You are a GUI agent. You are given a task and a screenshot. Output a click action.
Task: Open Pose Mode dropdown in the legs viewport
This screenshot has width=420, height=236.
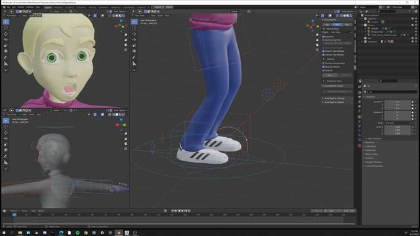tap(140, 16)
